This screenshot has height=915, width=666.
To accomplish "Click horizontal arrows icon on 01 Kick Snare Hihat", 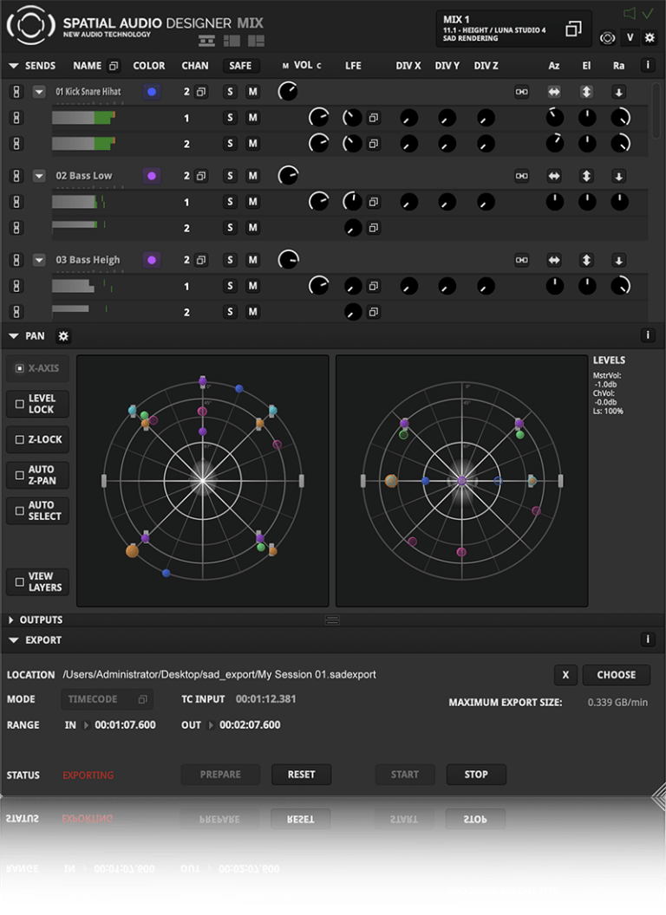I will point(554,92).
